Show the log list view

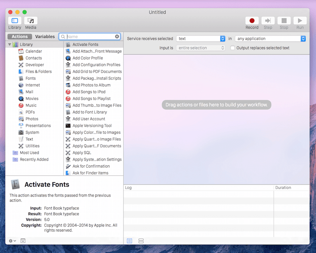(x=130, y=241)
